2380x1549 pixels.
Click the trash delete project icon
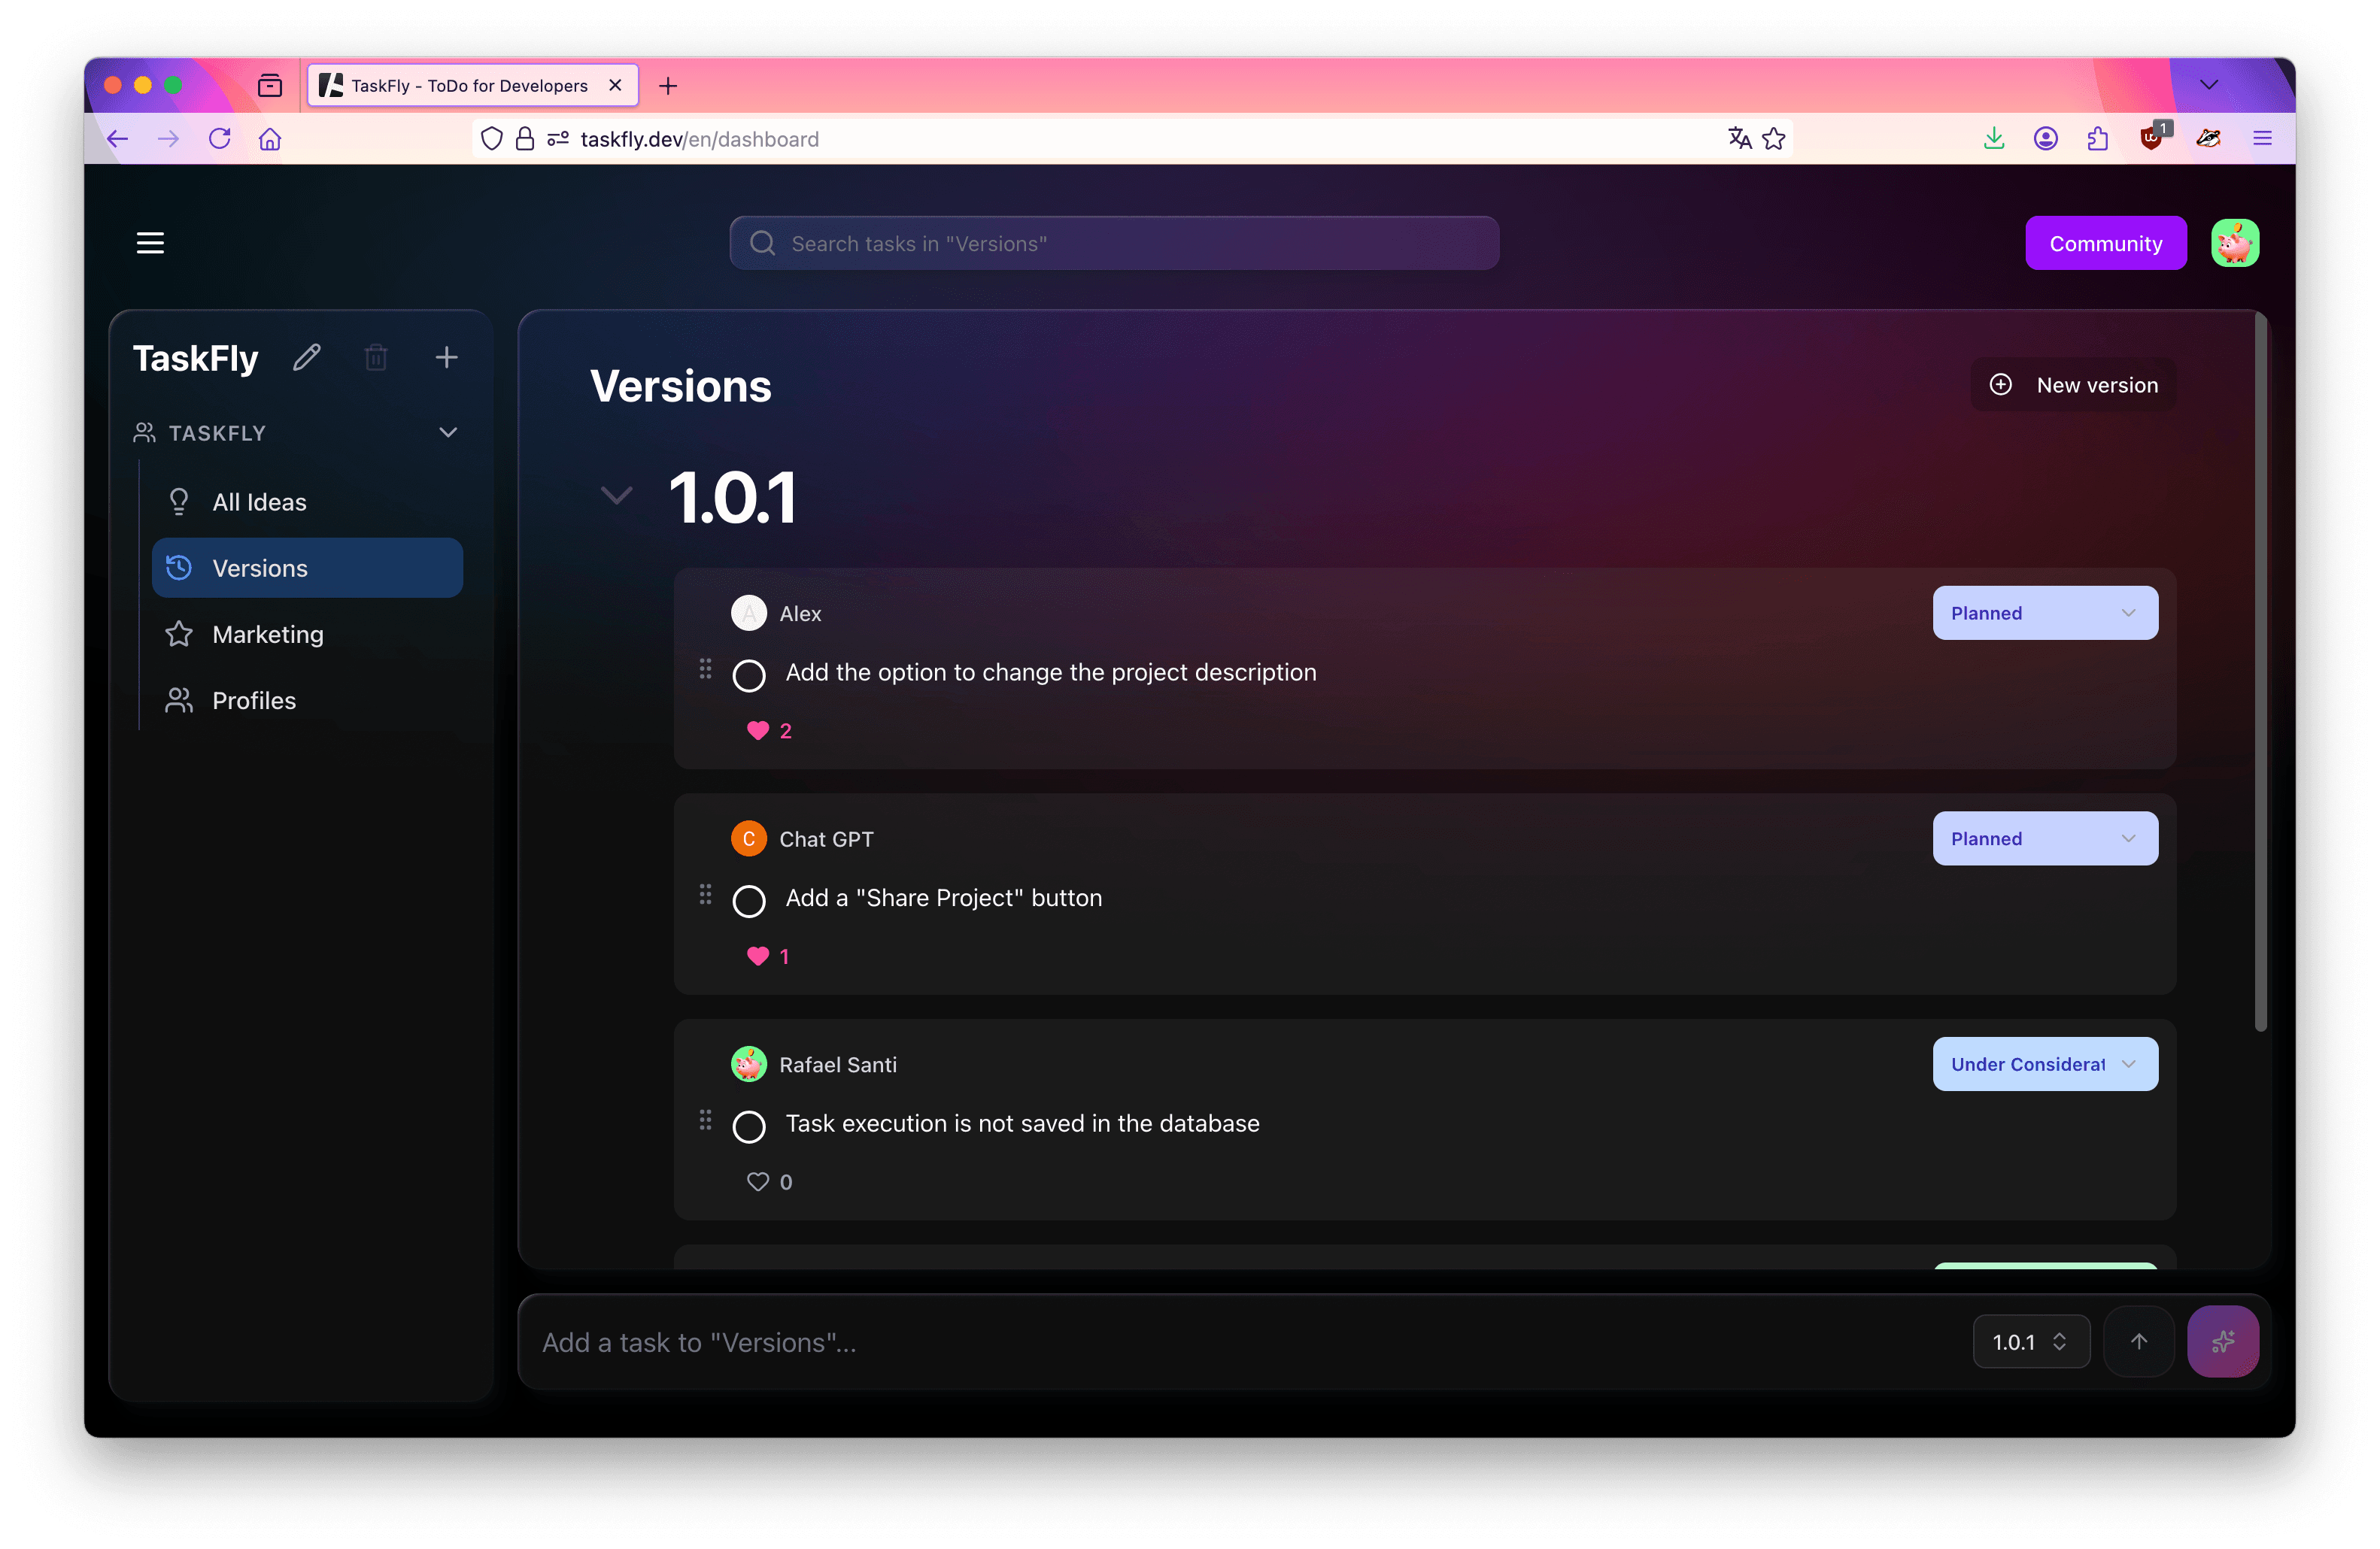tap(376, 356)
